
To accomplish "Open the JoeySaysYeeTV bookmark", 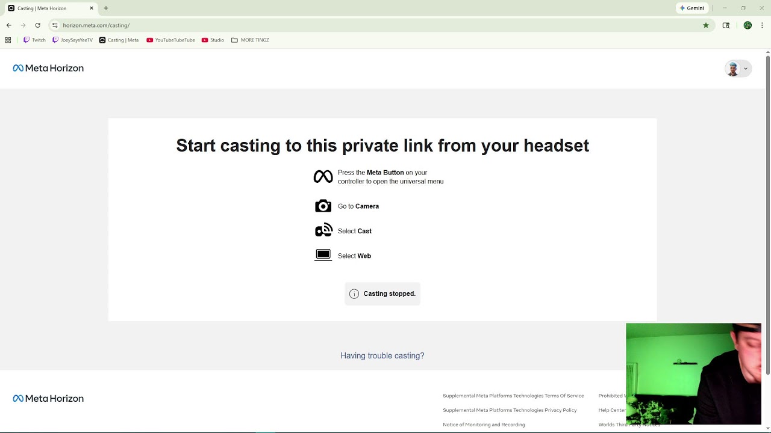I will (x=72, y=40).
